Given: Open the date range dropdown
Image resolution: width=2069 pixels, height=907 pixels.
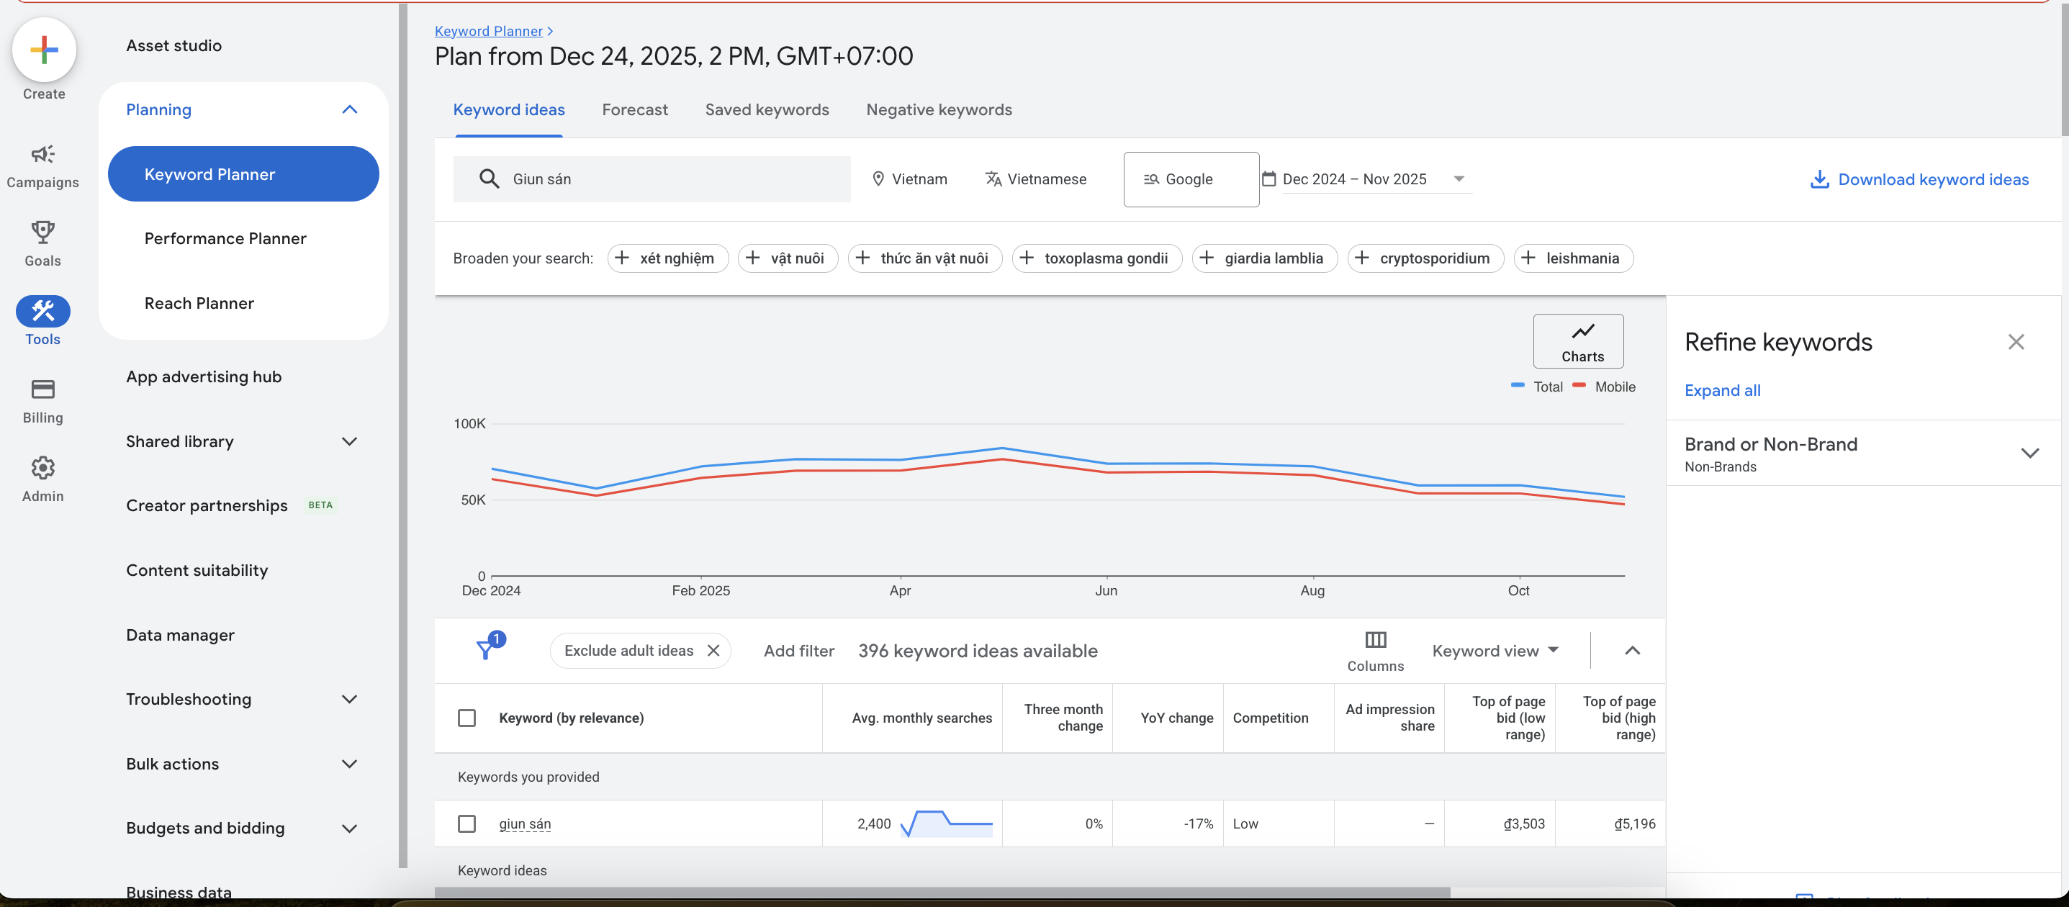Looking at the screenshot, I should click(x=1459, y=179).
